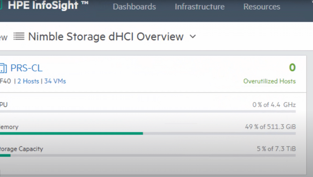Viewport: 313px width, 177px height.
Task: Click the HPE logo icon
Action: coord(1,5)
